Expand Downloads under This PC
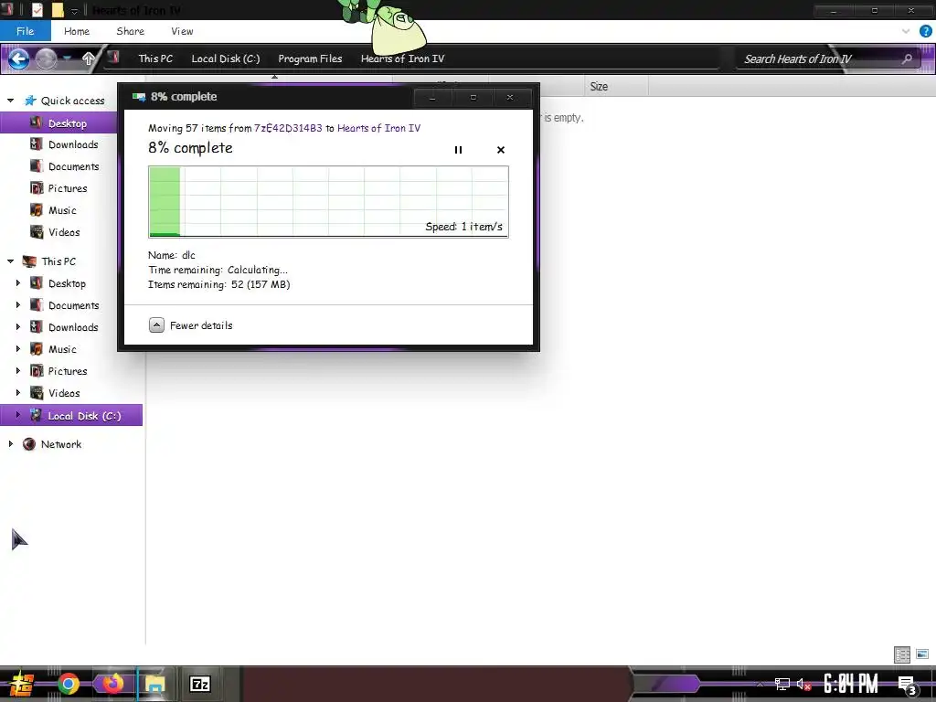 [x=18, y=327]
